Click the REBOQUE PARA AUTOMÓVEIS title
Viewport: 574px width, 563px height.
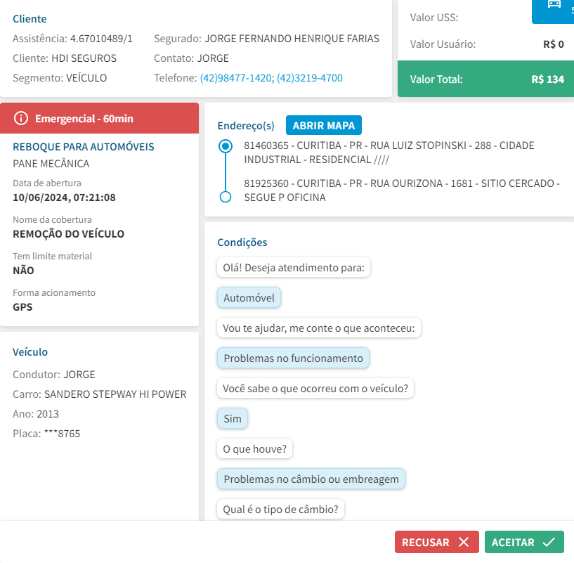coord(84,146)
